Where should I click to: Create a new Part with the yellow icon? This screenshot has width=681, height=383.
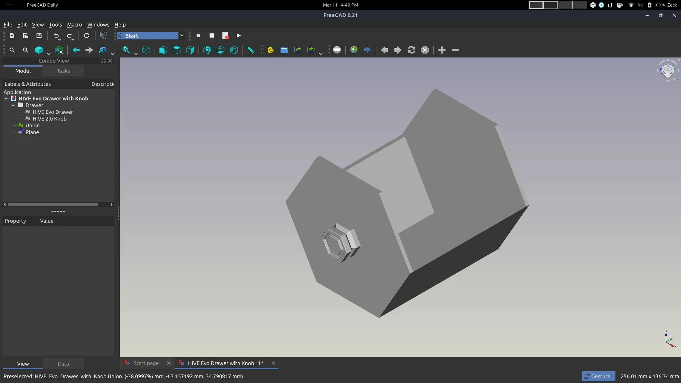[x=270, y=50]
